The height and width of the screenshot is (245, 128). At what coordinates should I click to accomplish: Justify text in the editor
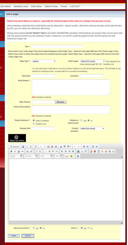click(73, 152)
